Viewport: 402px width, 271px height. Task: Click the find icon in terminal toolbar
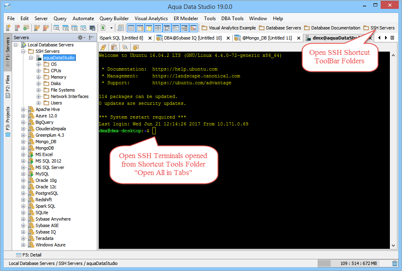(125, 47)
